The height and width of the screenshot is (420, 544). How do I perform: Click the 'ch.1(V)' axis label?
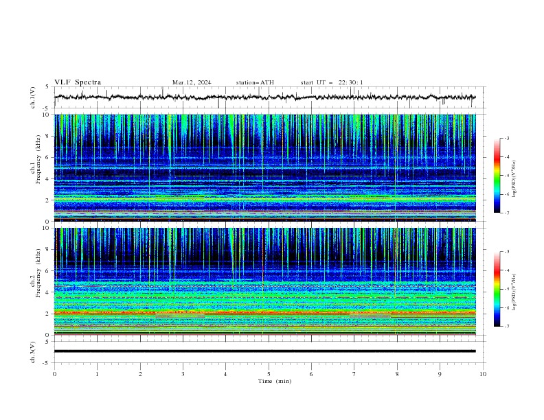tap(32, 97)
